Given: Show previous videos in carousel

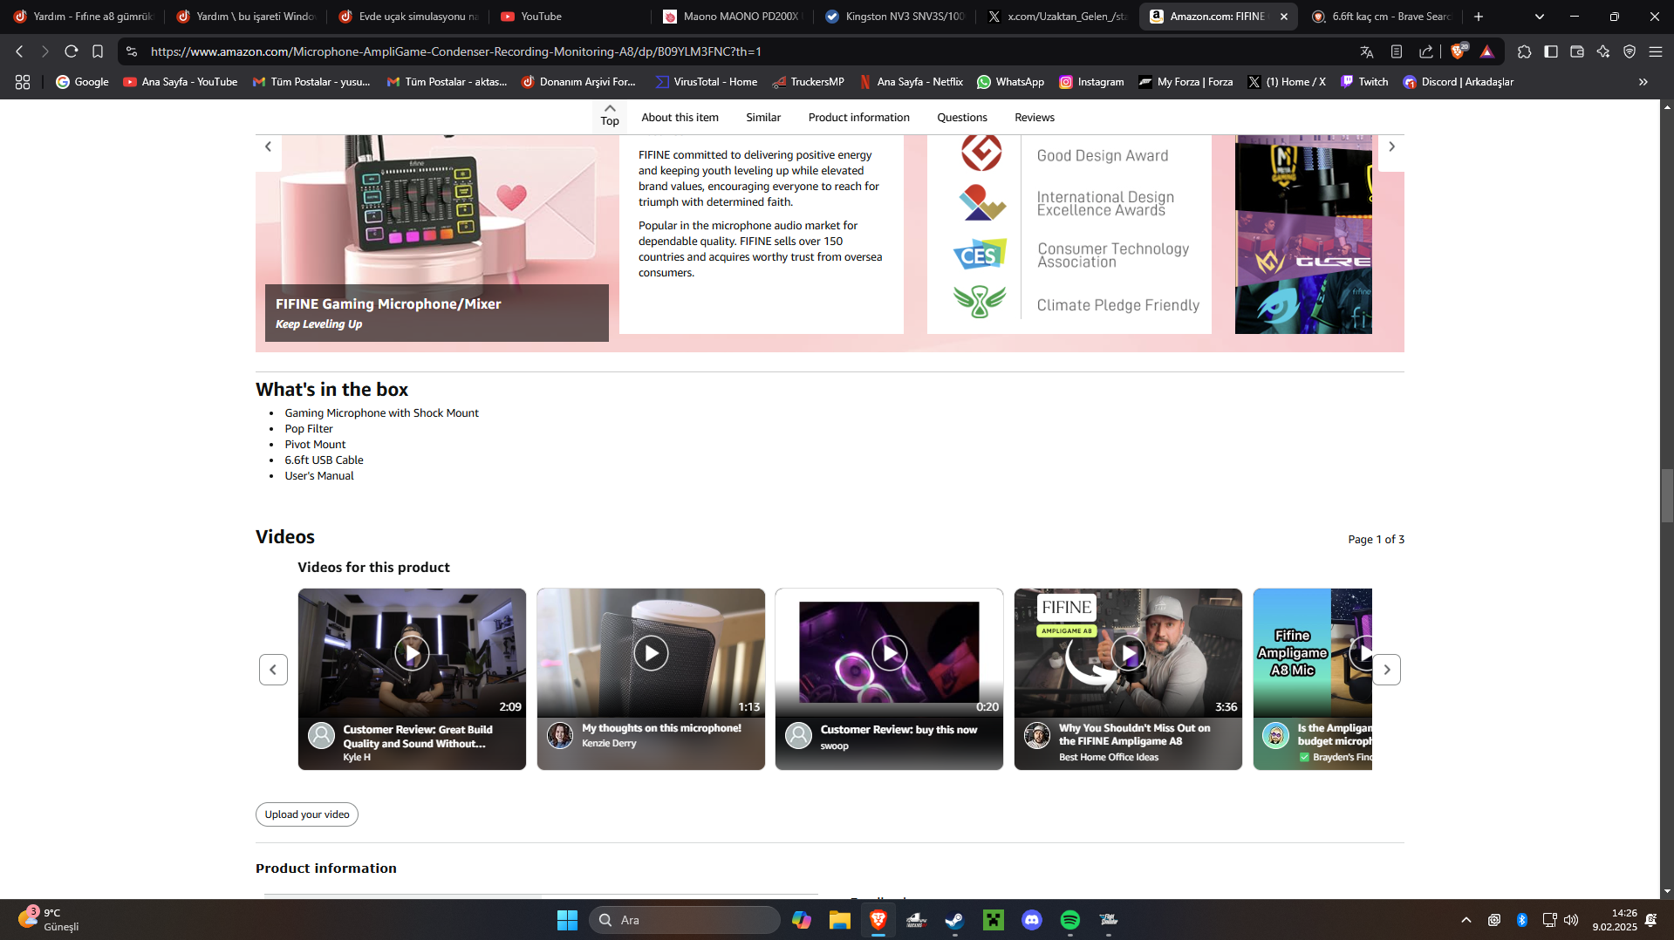Looking at the screenshot, I should [273, 670].
